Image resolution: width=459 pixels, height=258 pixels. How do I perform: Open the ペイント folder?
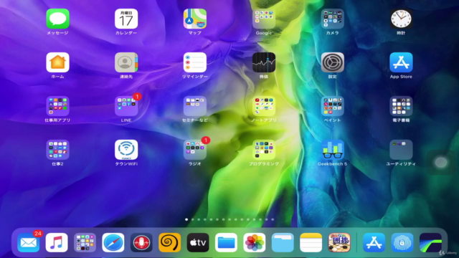332,106
